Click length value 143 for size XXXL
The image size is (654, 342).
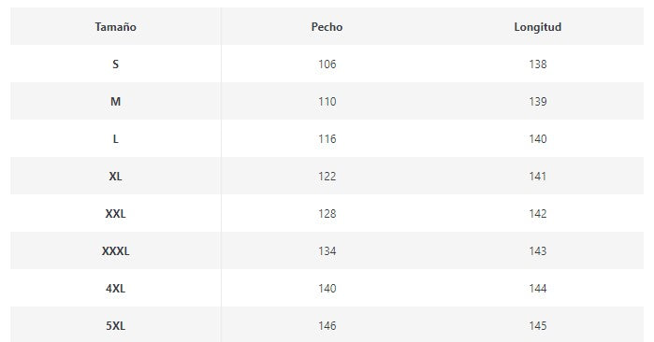click(538, 251)
